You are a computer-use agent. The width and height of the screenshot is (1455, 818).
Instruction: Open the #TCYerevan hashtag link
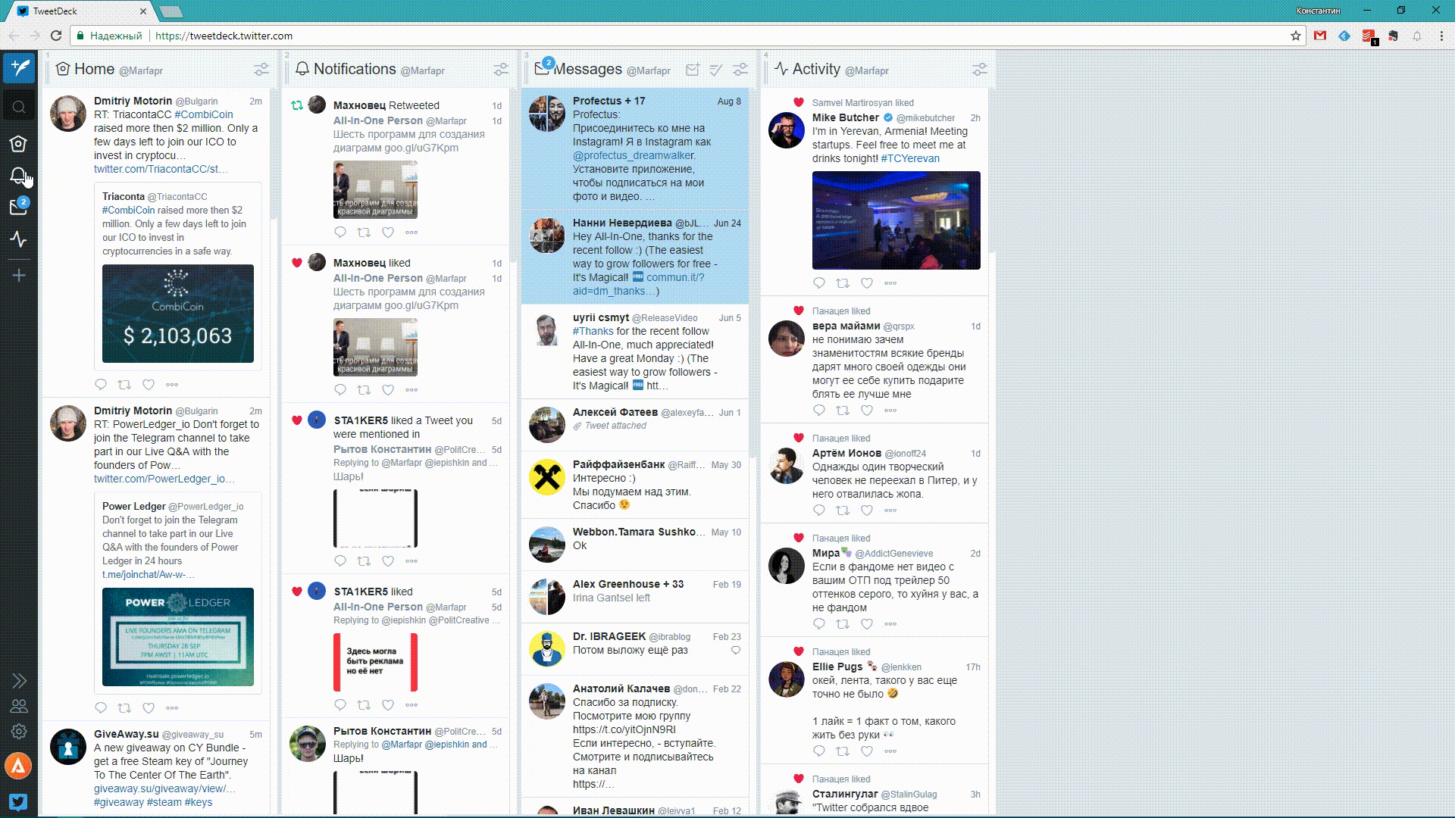[x=910, y=158]
